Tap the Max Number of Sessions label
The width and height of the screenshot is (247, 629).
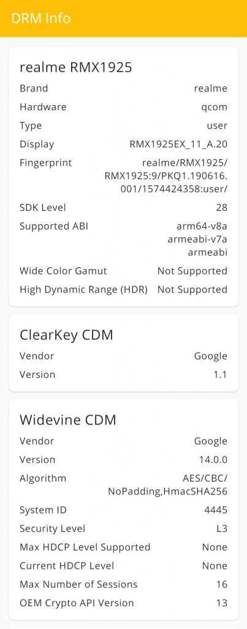point(78,585)
